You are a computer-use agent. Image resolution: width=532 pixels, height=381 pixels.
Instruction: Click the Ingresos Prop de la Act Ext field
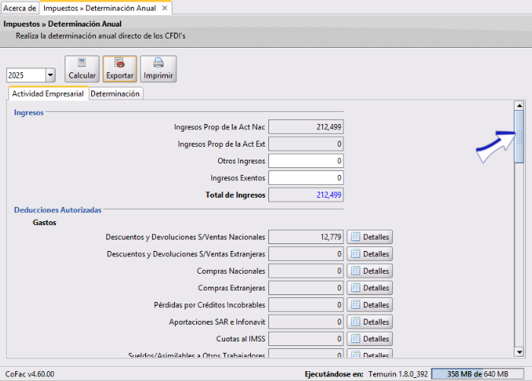[x=306, y=144]
